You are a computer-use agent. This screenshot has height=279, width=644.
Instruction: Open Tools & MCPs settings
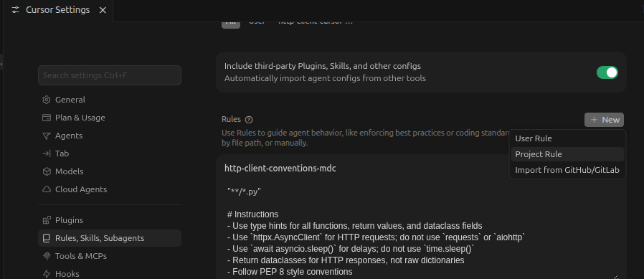point(110,256)
